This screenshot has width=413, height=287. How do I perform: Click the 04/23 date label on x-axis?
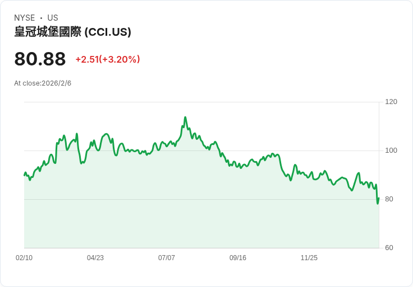[95, 258]
